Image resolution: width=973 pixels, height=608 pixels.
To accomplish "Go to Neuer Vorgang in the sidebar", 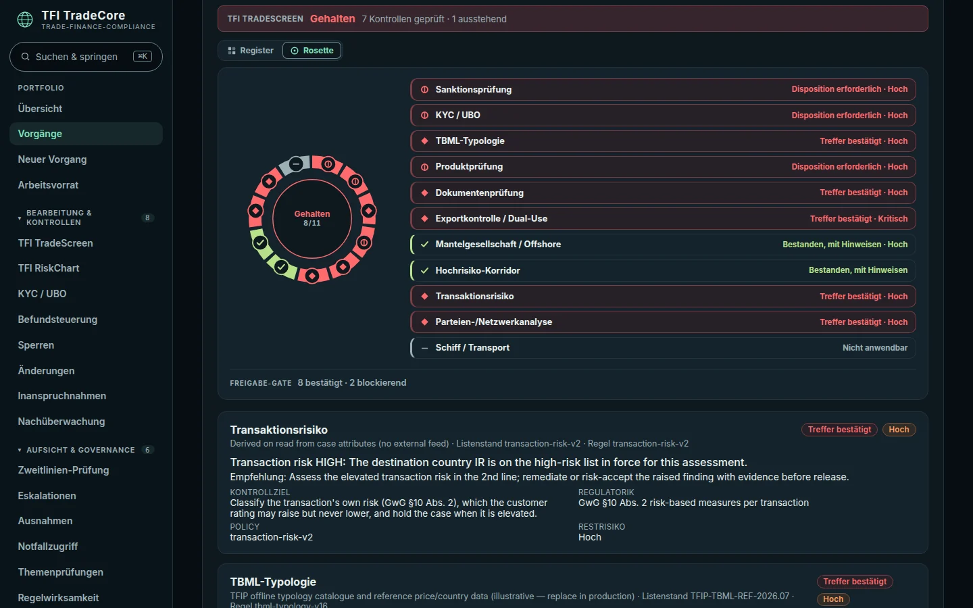I will coord(86,159).
